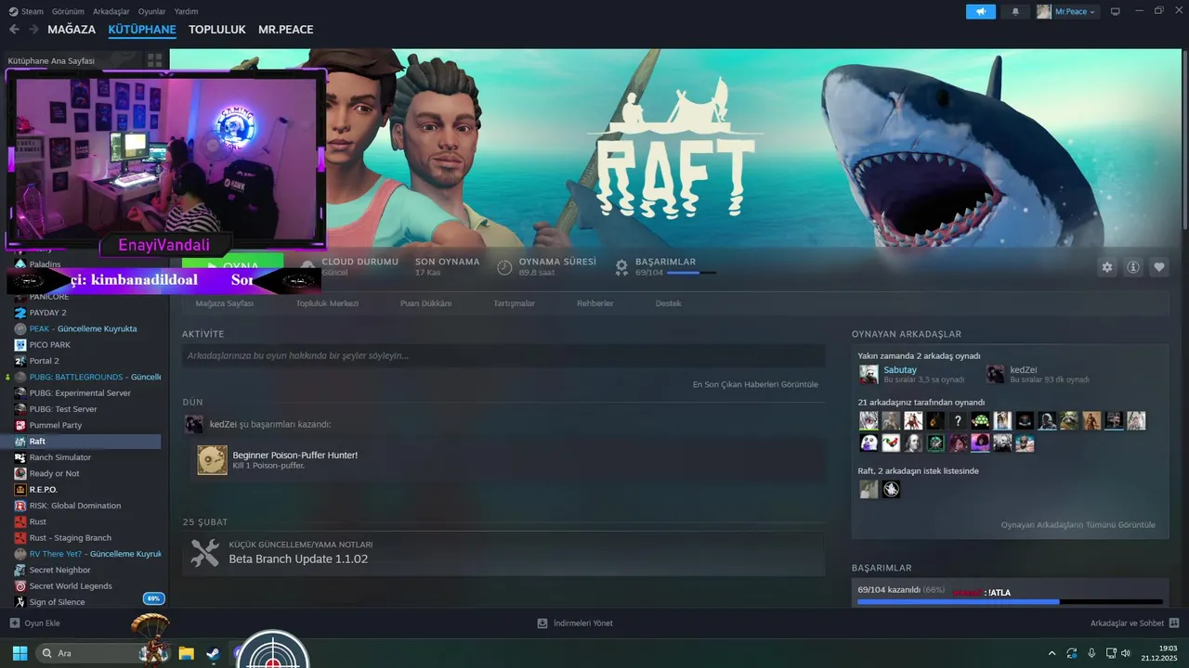Image resolution: width=1189 pixels, height=668 pixels.
Task: Select Ready or Not in library
Action: 54,473
